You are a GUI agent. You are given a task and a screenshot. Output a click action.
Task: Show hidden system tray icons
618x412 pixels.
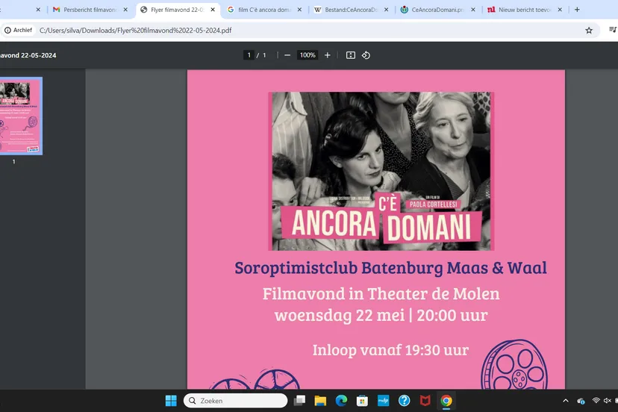coord(566,401)
